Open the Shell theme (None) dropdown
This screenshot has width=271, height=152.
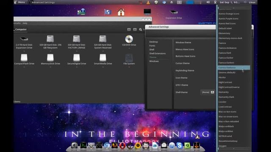[207, 92]
